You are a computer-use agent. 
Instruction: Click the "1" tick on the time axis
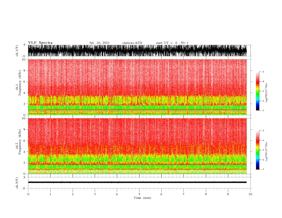tap(50, 194)
